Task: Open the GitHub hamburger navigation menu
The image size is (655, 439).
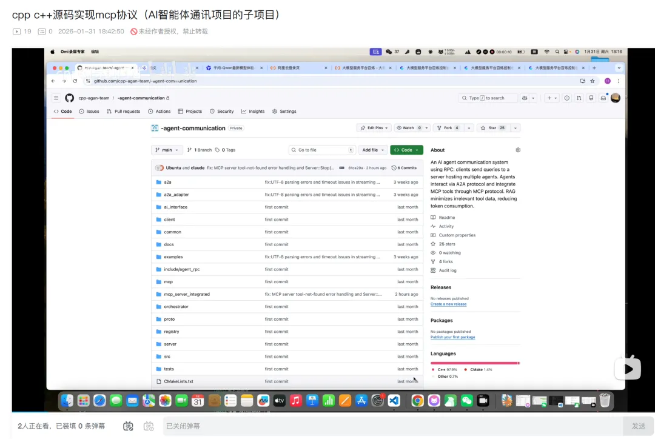Action: [x=56, y=98]
